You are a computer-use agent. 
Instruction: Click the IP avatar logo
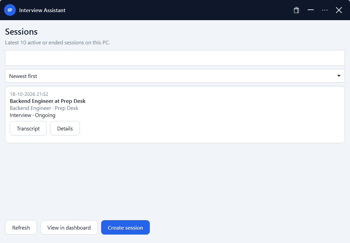(10, 10)
